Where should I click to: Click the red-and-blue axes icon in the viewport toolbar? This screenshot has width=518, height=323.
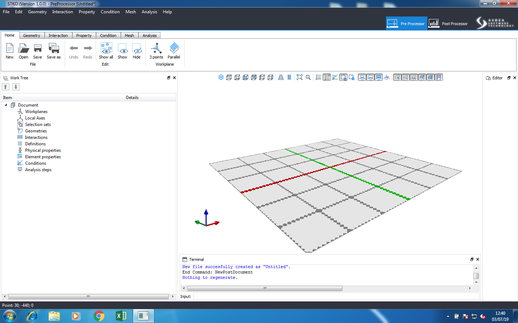pos(387,77)
